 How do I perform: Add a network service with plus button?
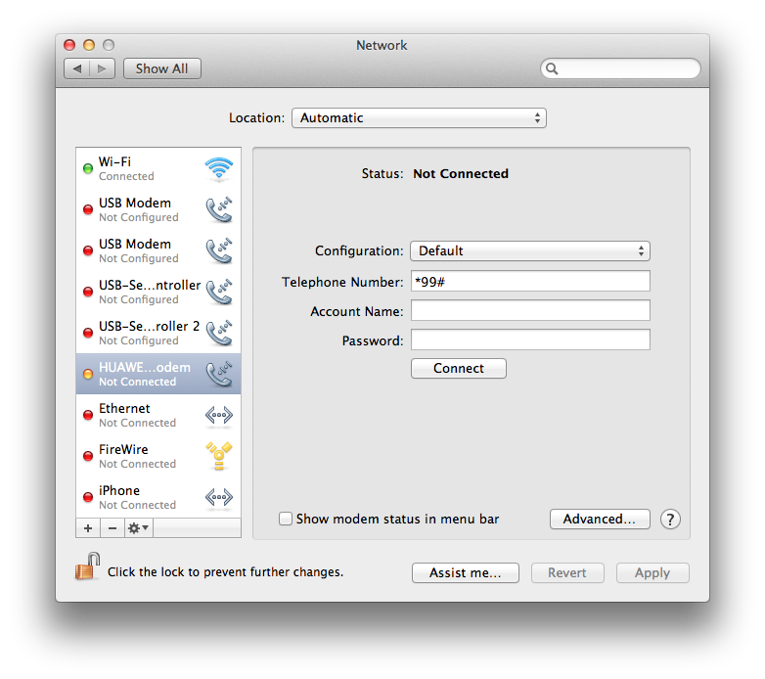tap(88, 527)
